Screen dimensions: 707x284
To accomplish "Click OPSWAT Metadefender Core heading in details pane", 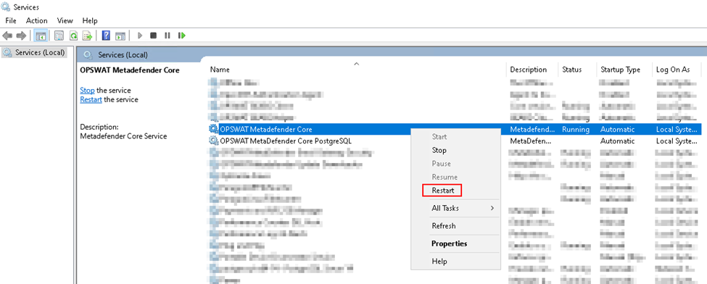I will pyautogui.click(x=129, y=70).
